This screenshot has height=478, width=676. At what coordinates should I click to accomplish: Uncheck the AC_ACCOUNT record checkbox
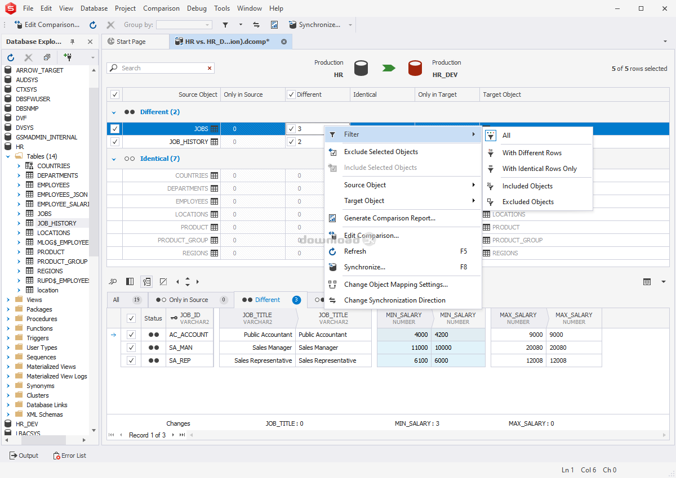131,335
